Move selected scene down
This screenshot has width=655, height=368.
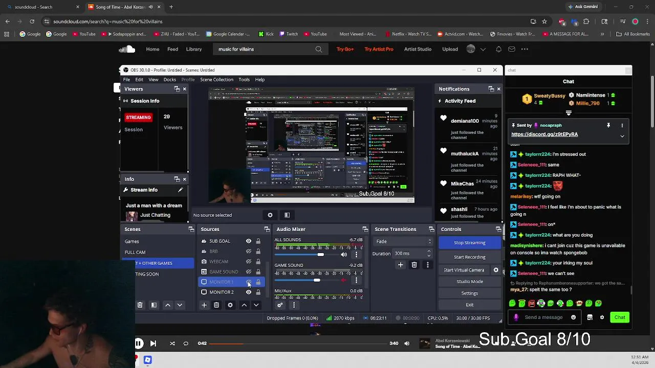[x=180, y=305]
